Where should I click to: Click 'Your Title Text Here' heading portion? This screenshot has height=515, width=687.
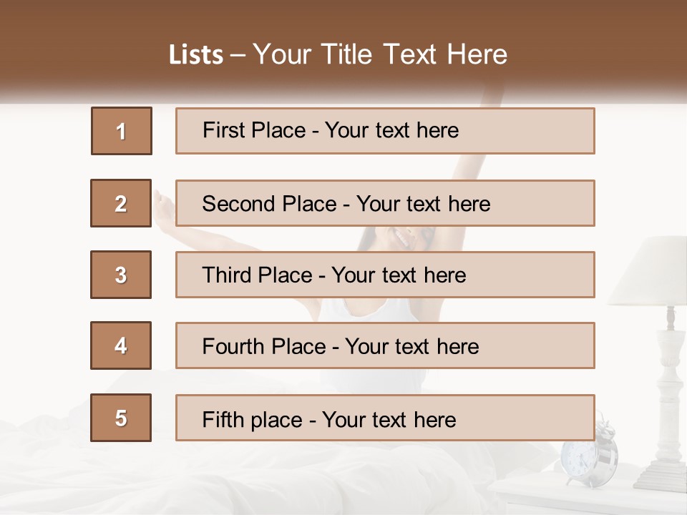tap(380, 54)
